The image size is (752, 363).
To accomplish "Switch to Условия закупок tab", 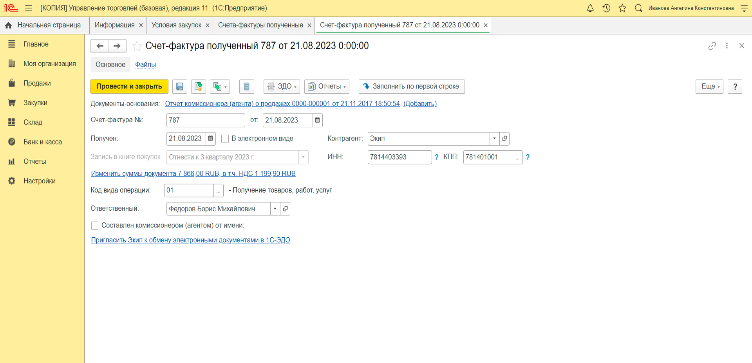I will click(x=176, y=25).
